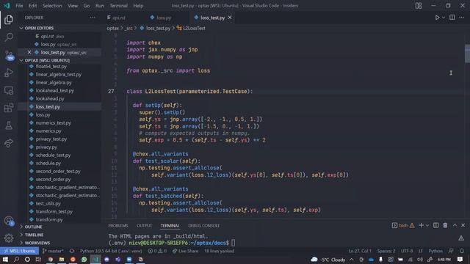Open the File menu
The width and height of the screenshot is (470, 264).
point(19,6)
